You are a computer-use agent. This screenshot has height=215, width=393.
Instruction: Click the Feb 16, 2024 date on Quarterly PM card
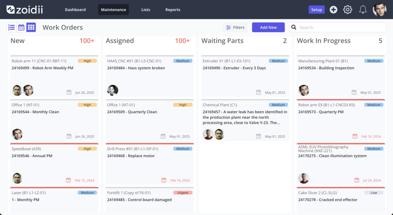point(371,136)
